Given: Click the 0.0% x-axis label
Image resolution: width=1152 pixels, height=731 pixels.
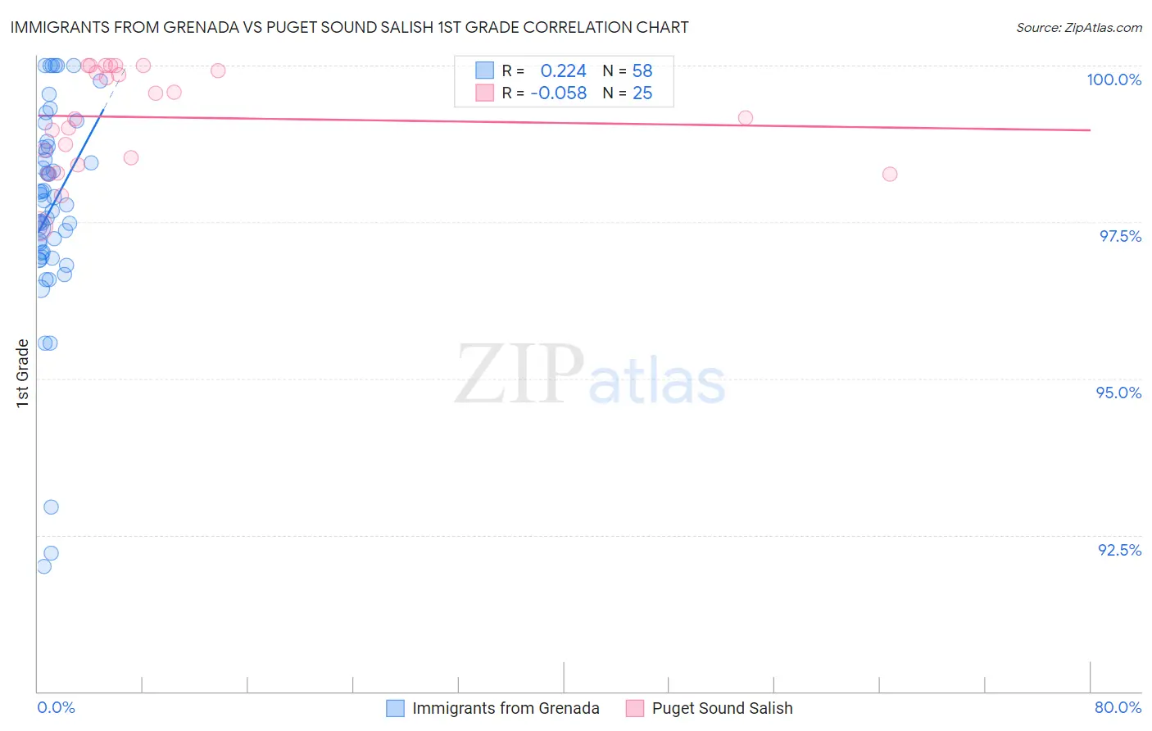Looking at the screenshot, I should tap(56, 707).
